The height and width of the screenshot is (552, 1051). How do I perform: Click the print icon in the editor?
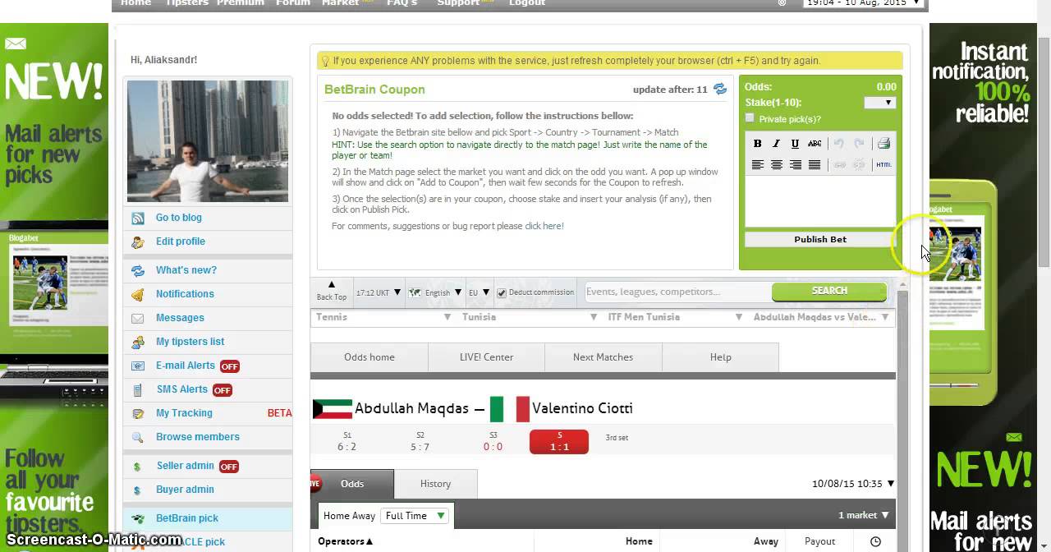pos(883,144)
